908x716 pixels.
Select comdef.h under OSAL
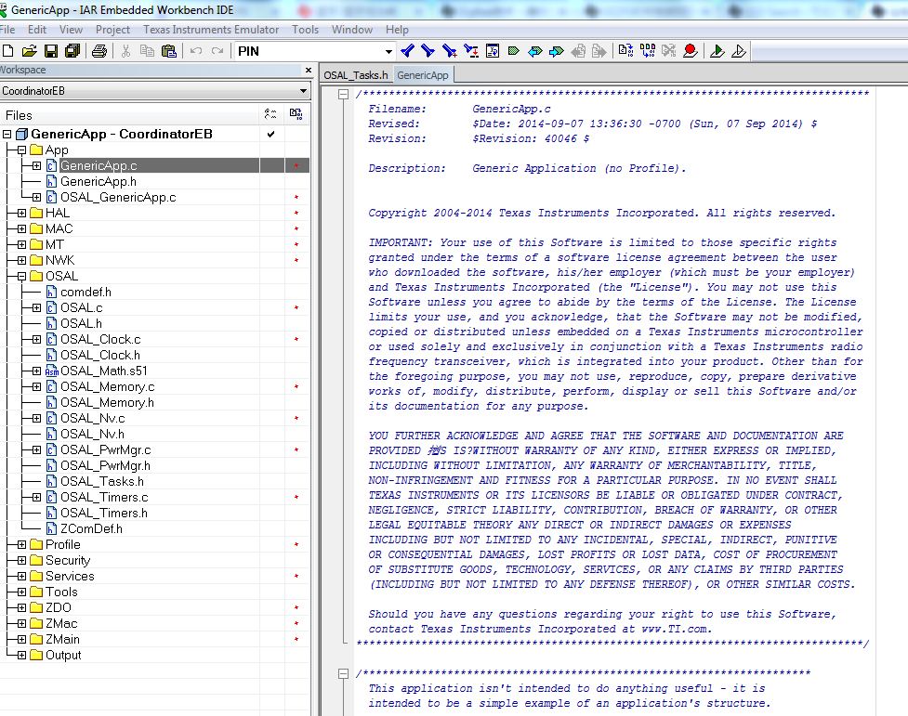coord(86,293)
